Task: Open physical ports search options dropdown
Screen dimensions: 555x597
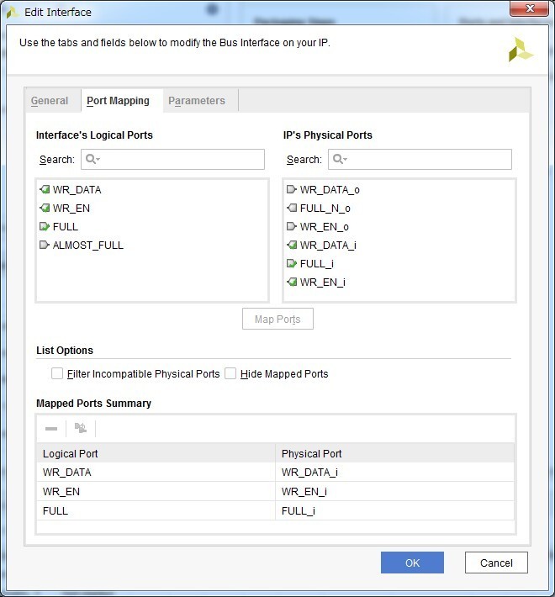Action: tap(341, 159)
